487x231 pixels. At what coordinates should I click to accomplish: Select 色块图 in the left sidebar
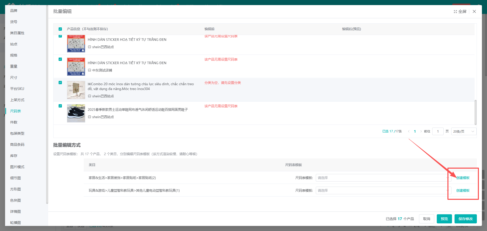click(15, 200)
